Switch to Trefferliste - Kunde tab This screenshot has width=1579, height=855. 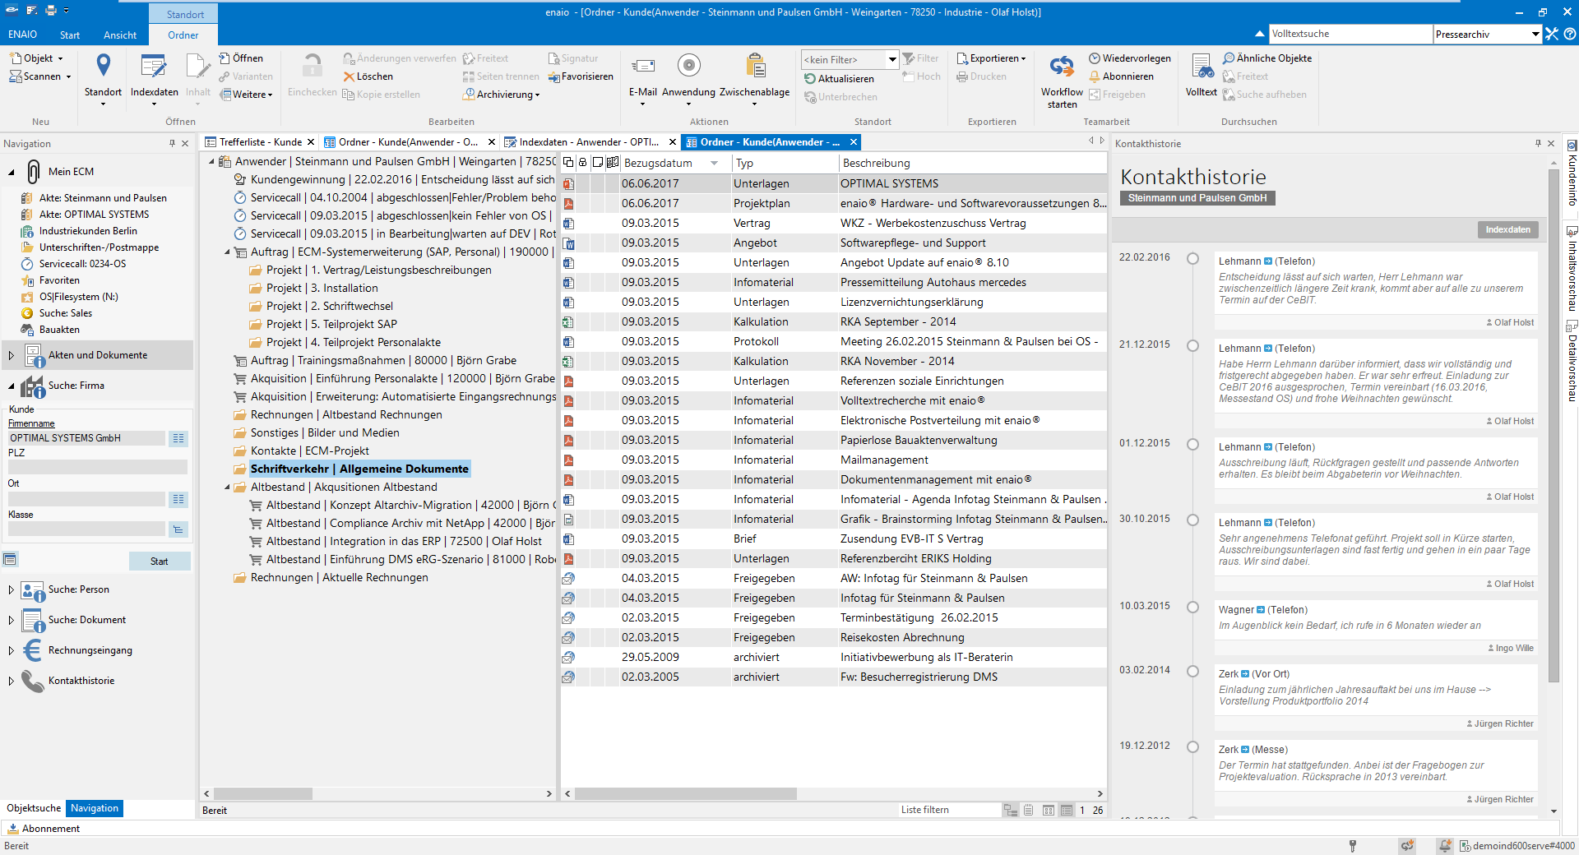point(260,142)
